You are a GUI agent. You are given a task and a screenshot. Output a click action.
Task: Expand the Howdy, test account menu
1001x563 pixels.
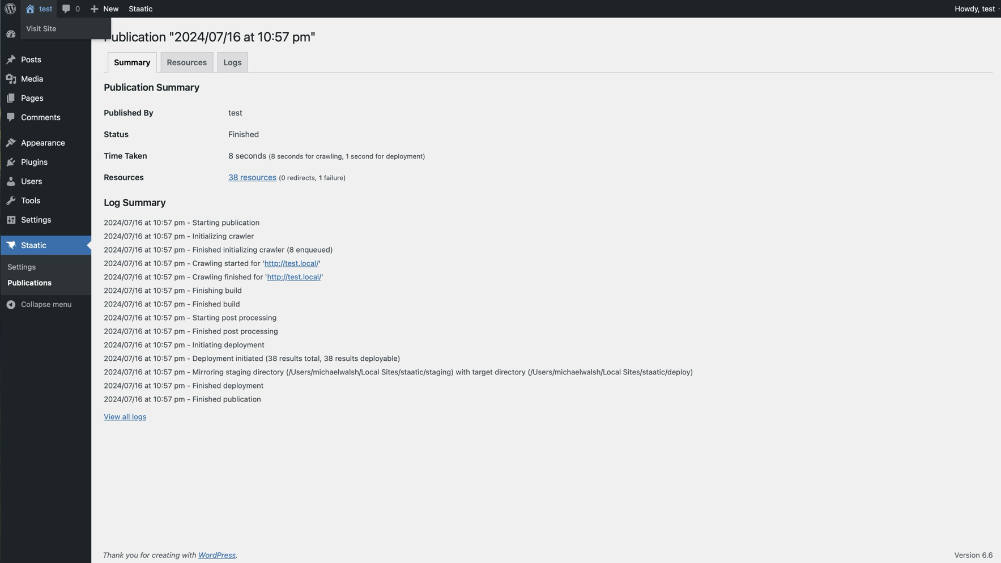[974, 8]
